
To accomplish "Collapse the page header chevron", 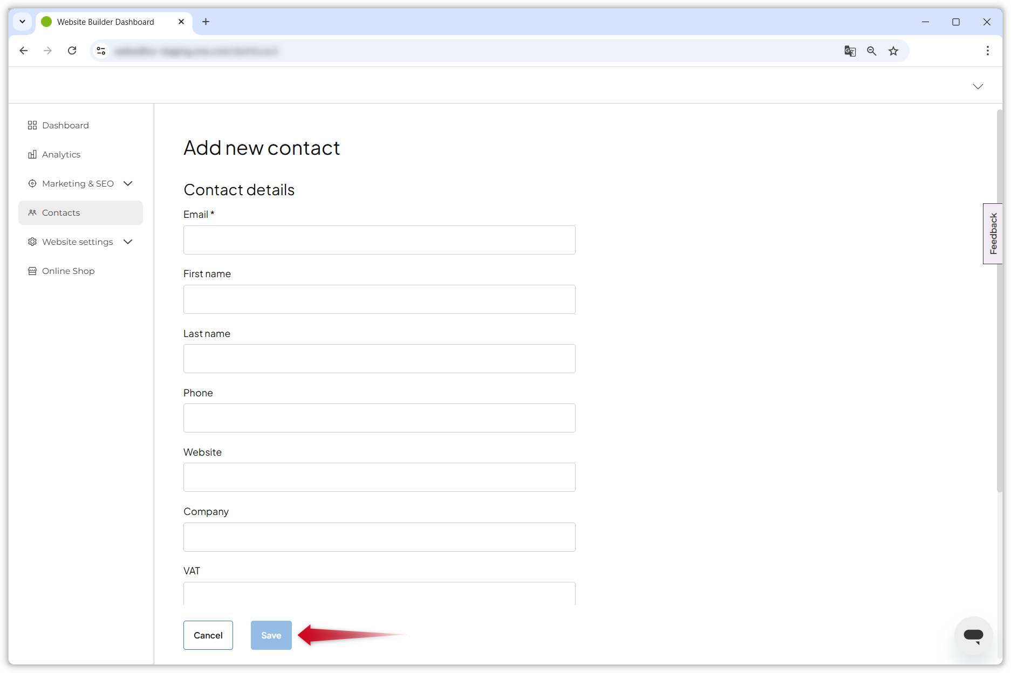I will click(978, 86).
